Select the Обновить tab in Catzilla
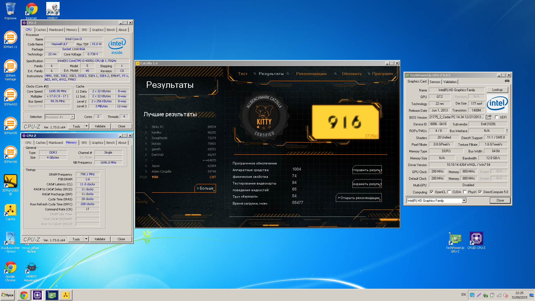535x301 pixels. [352, 74]
